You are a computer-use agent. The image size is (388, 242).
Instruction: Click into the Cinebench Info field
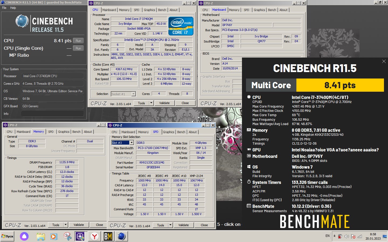tap(52, 114)
